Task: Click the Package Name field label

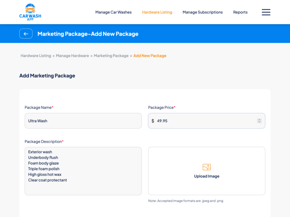Action: [38, 107]
